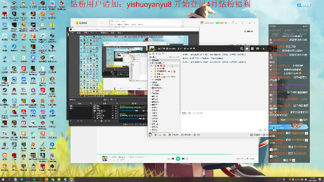Image resolution: width=324 pixels, height=182 pixels.
Task: Open the equalizer settings icon in the YY bottom bar
Action: [164, 135]
